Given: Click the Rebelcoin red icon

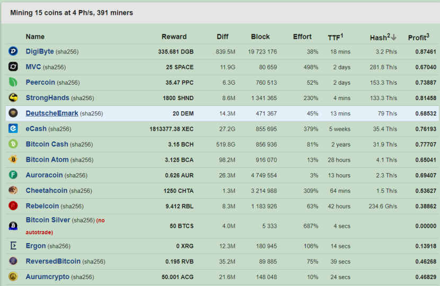Looking at the screenshot, I should pyautogui.click(x=13, y=206).
